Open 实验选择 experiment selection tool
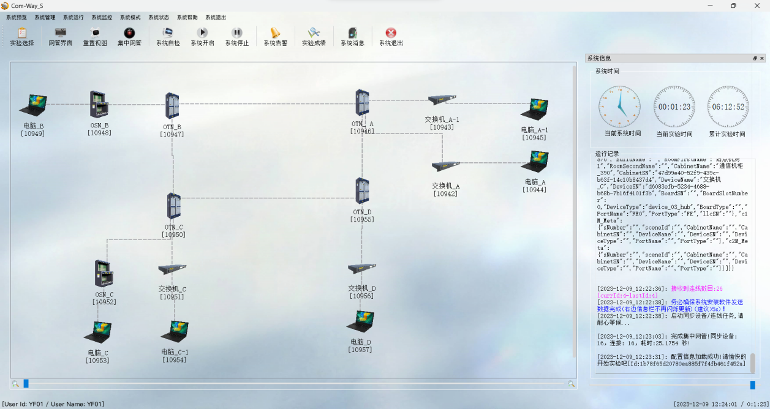The height and width of the screenshot is (409, 770). tap(22, 36)
